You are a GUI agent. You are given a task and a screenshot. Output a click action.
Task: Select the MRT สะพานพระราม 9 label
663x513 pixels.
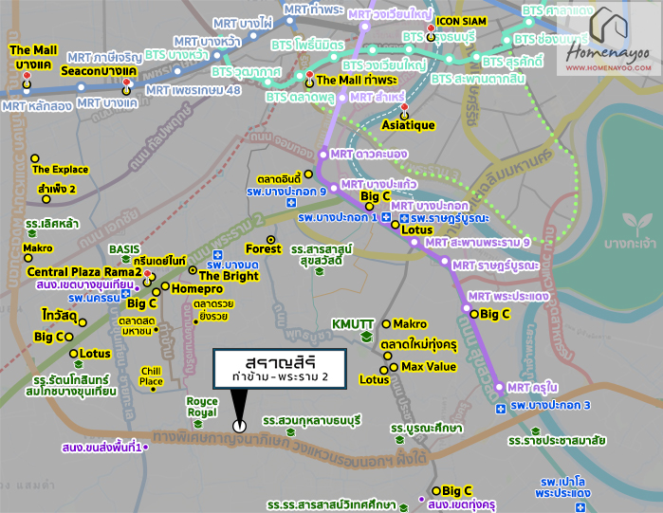(477, 243)
